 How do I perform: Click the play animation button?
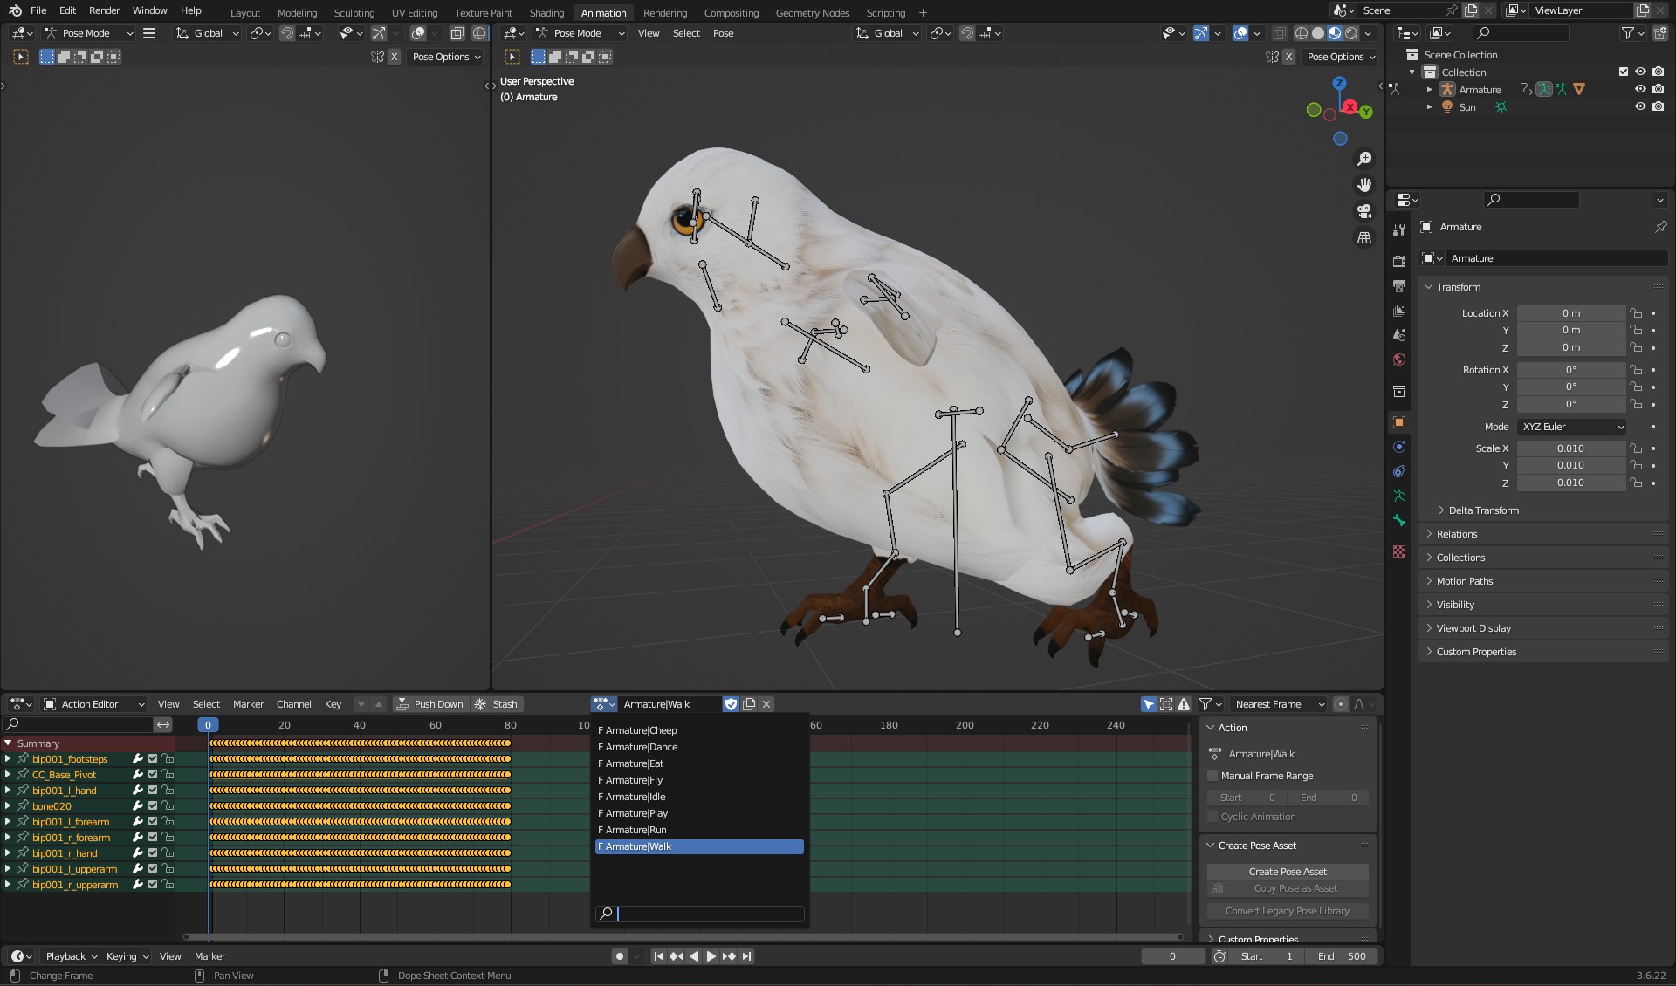[711, 956]
